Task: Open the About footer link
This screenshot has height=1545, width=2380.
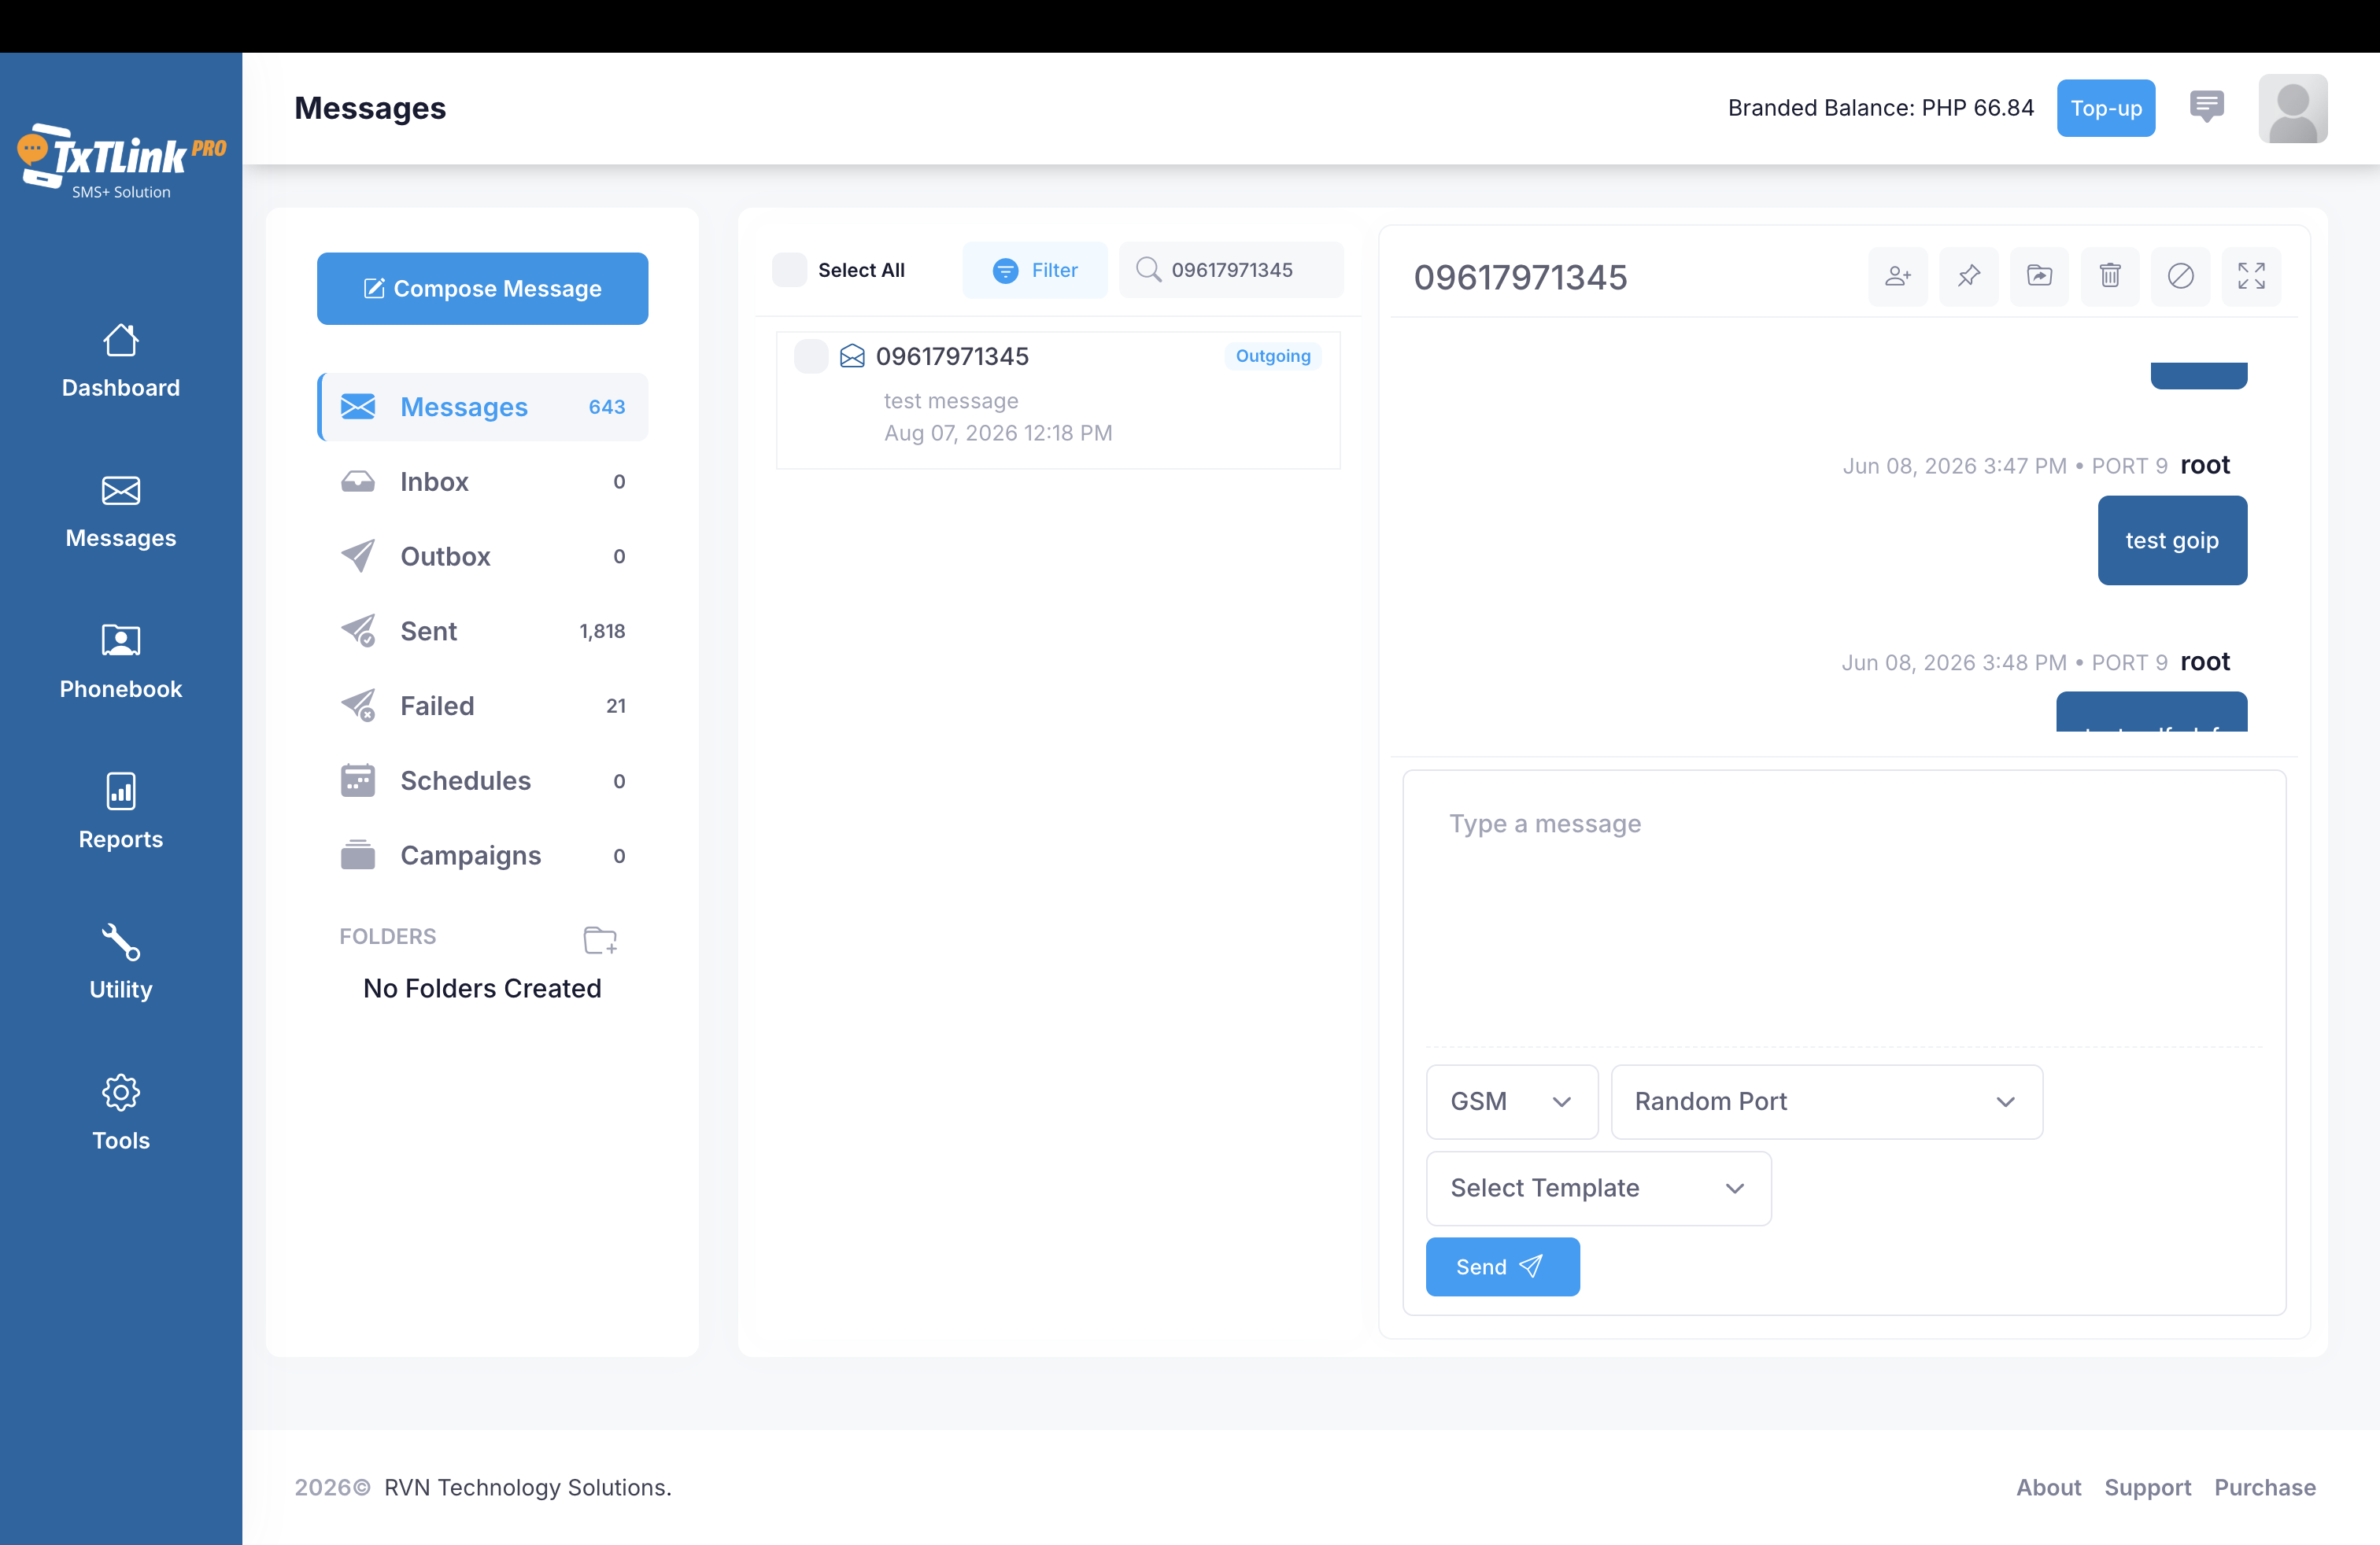Action: [2048, 1488]
